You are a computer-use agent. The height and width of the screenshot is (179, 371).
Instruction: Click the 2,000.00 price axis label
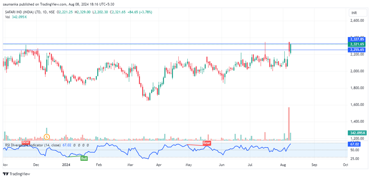(357, 71)
